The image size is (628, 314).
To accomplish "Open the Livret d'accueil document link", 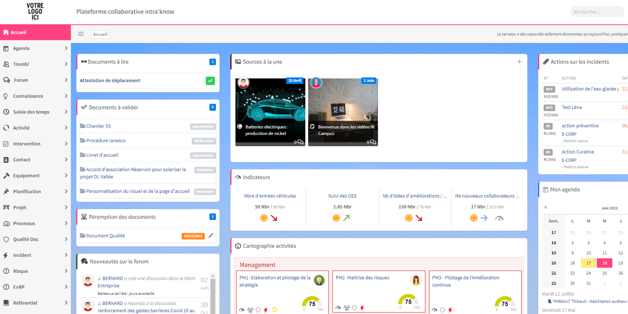I will (102, 155).
